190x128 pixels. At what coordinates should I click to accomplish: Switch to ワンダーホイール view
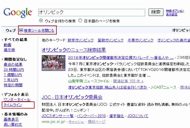[17, 100]
